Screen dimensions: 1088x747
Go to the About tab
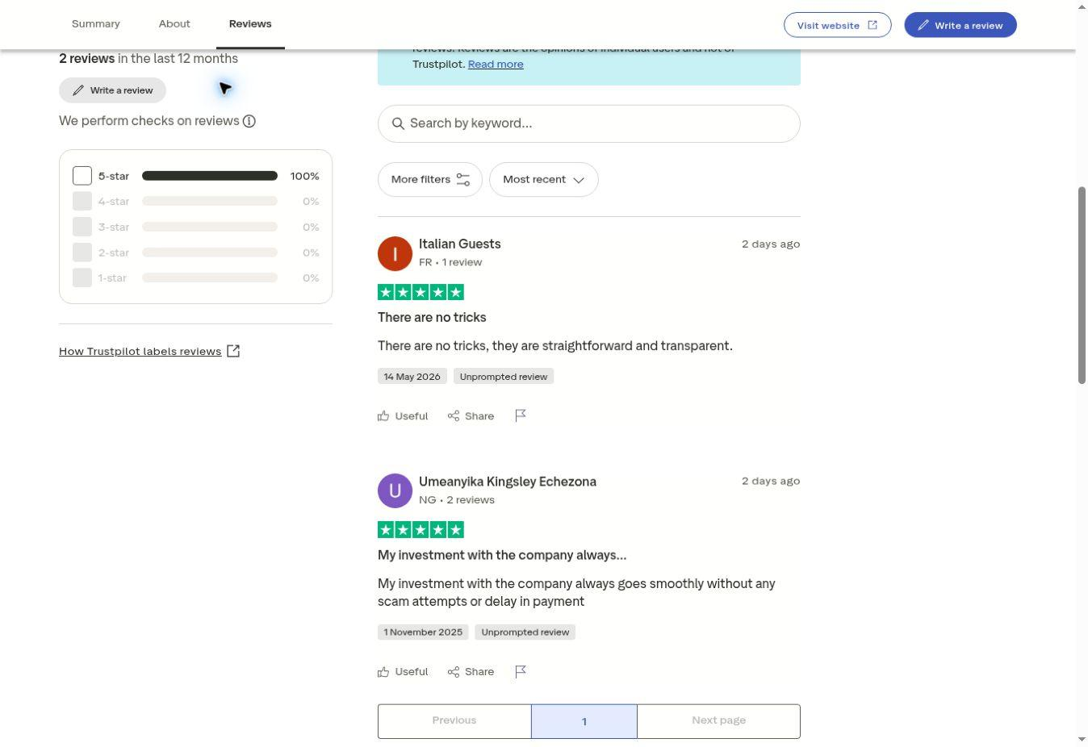pos(174,23)
